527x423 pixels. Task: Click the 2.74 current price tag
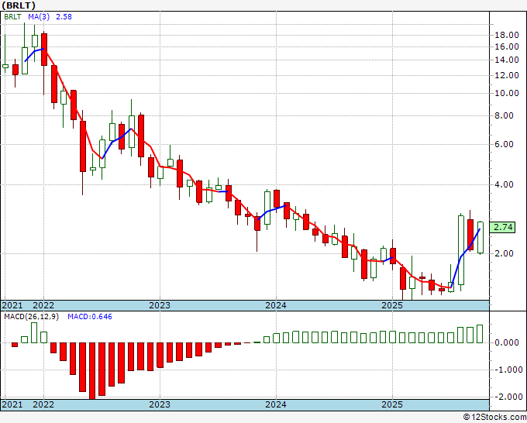click(503, 227)
